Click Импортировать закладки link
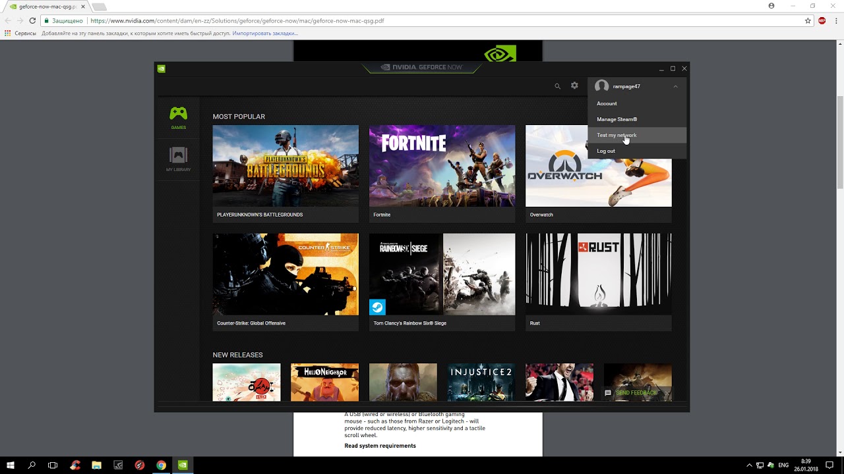844x474 pixels. pyautogui.click(x=265, y=33)
